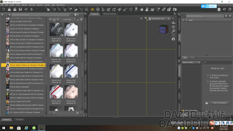Click the Scene filter next arrow button

pos(230,16)
